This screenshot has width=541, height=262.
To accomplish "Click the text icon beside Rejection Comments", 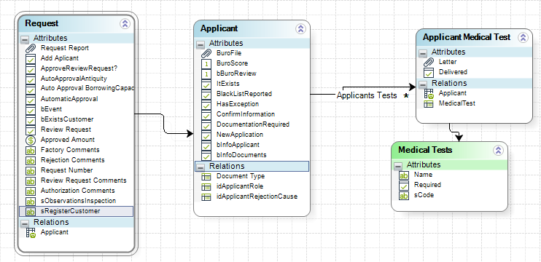I will tap(31, 161).
